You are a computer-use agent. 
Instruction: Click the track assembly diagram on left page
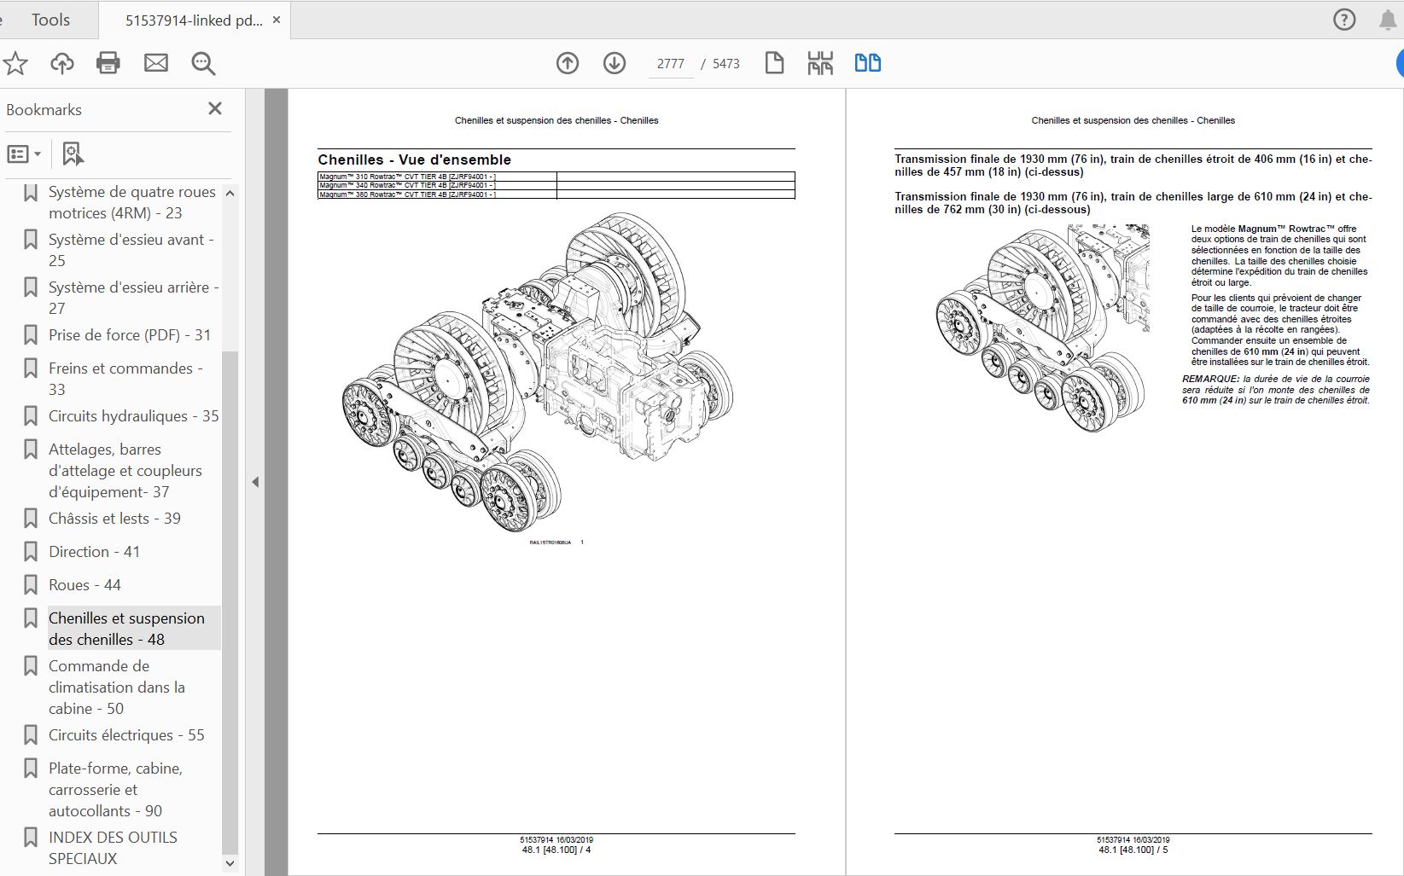[538, 372]
